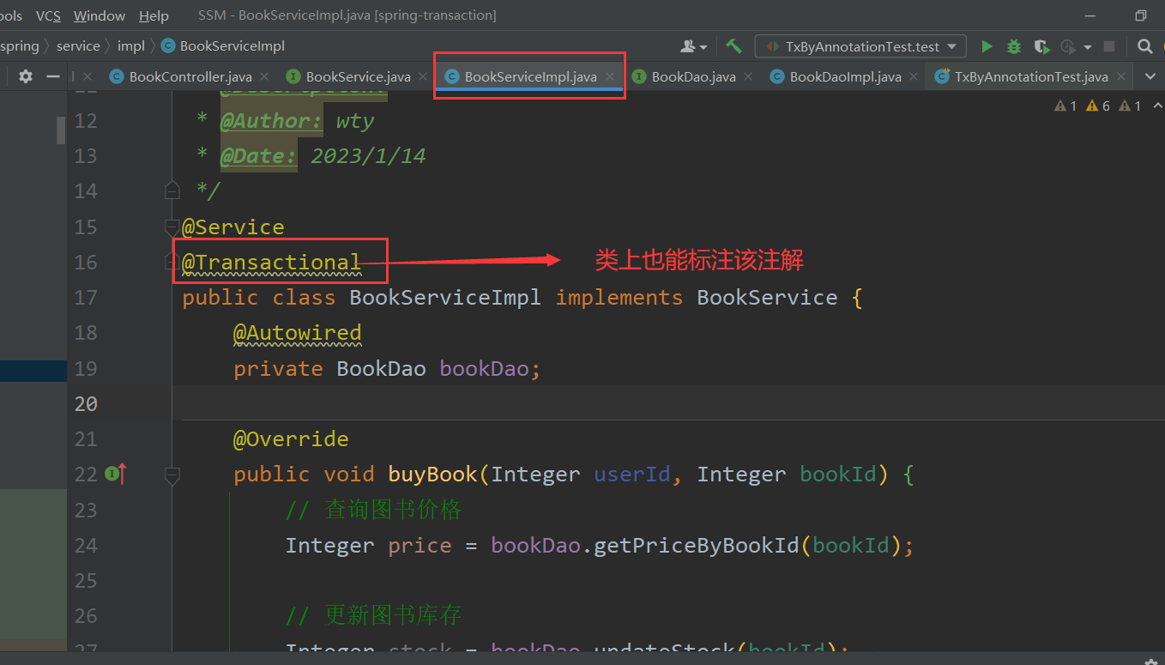
Task: Open Search Everywhere magnifier icon
Action: 1144,46
